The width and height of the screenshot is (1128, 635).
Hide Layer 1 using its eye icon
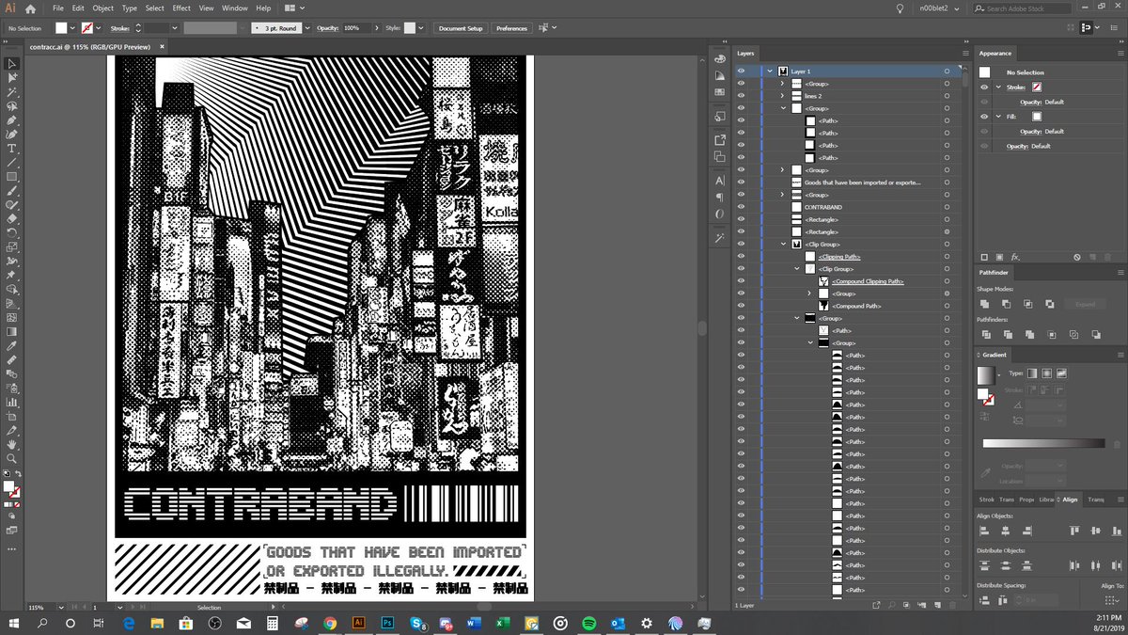point(741,71)
